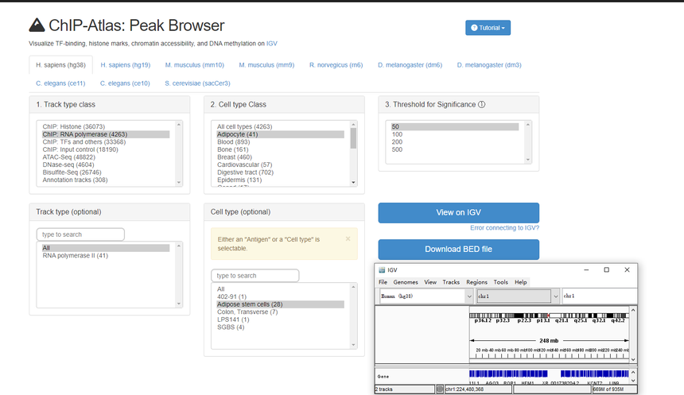Open the Genomes menu in IGV
684x395 pixels.
[406, 282]
